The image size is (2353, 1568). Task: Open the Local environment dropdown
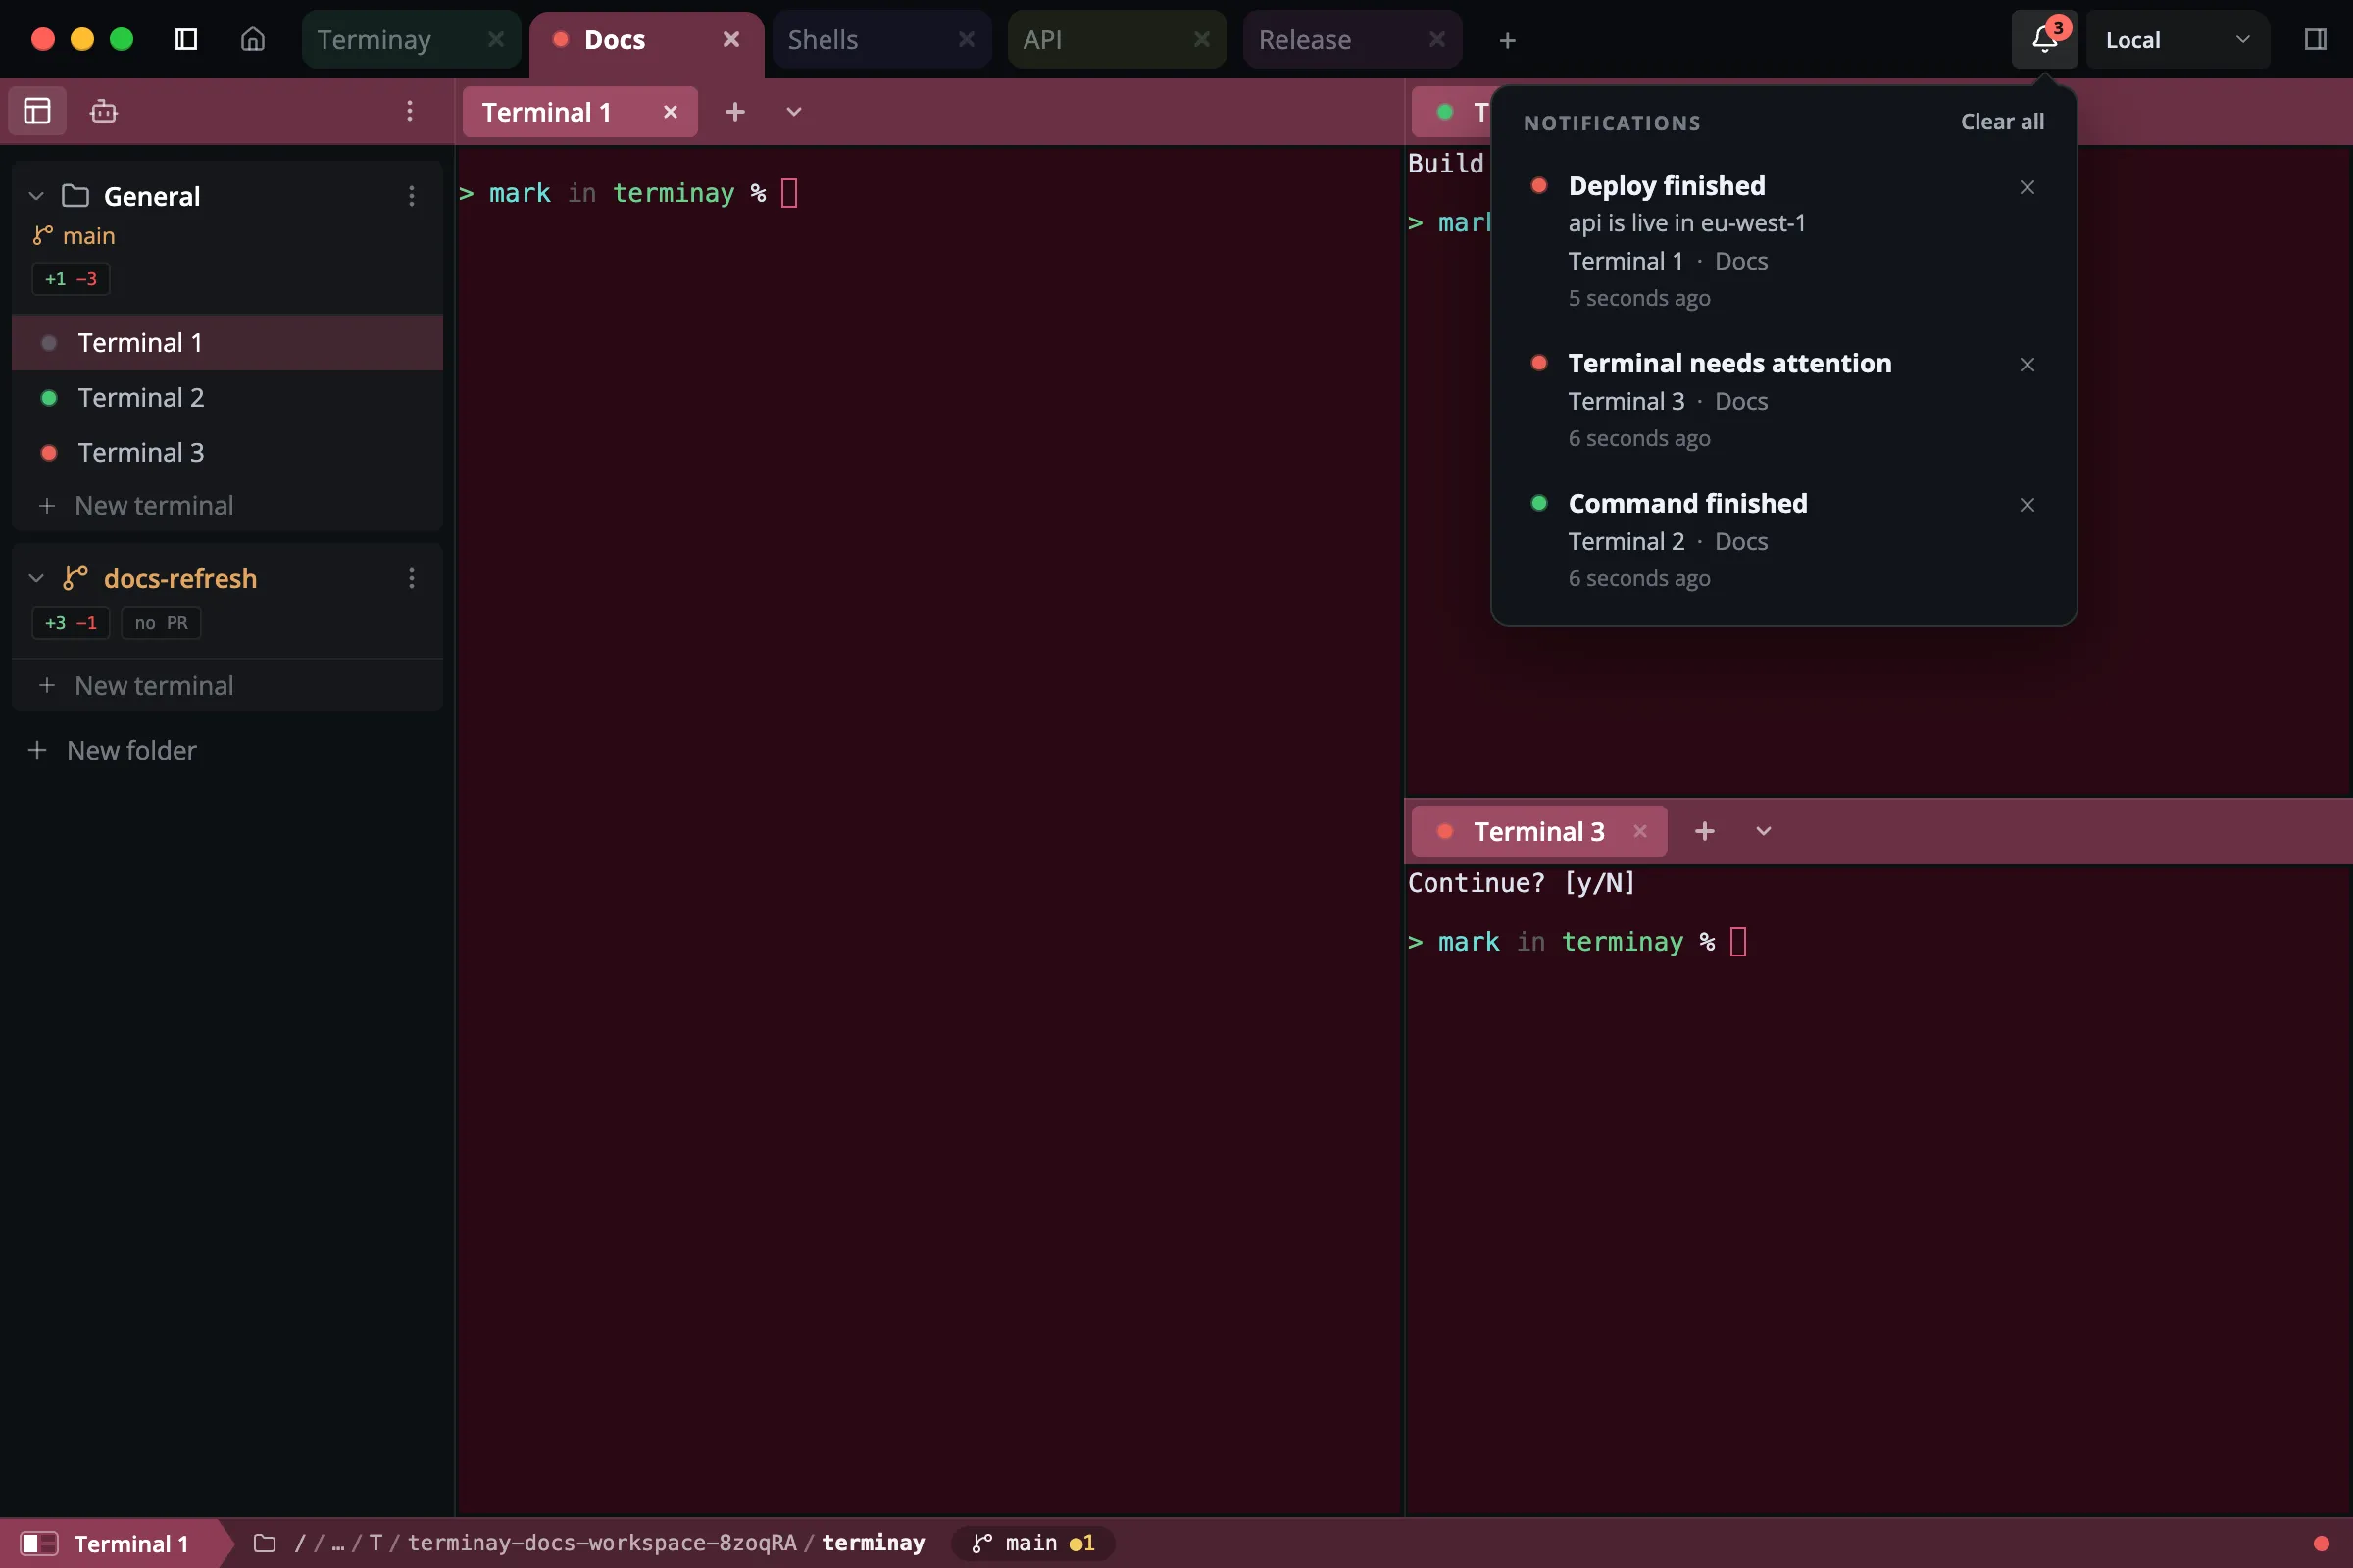[x=2177, y=40]
